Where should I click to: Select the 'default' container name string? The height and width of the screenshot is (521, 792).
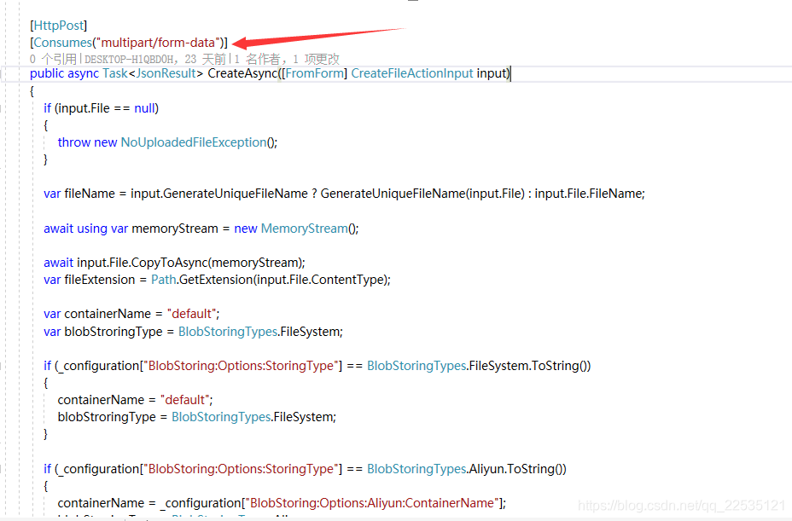pos(190,313)
